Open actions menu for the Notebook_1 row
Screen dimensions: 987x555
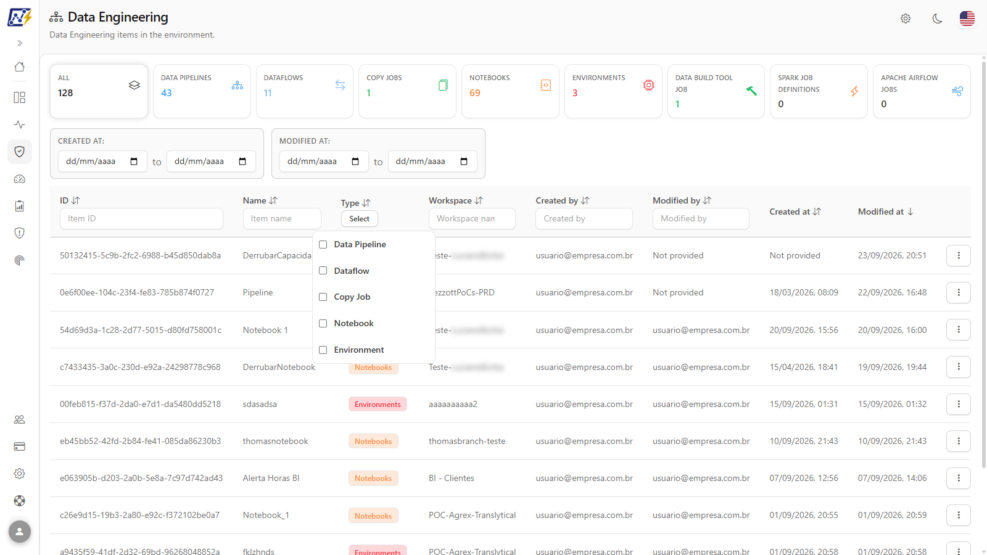click(959, 515)
